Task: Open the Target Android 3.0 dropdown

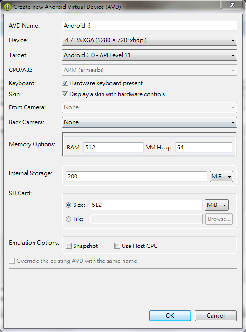Action: pyautogui.click(x=150, y=55)
